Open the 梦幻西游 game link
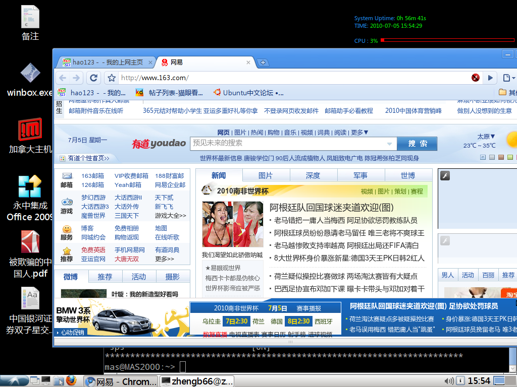The image size is (517, 387). 93,198
